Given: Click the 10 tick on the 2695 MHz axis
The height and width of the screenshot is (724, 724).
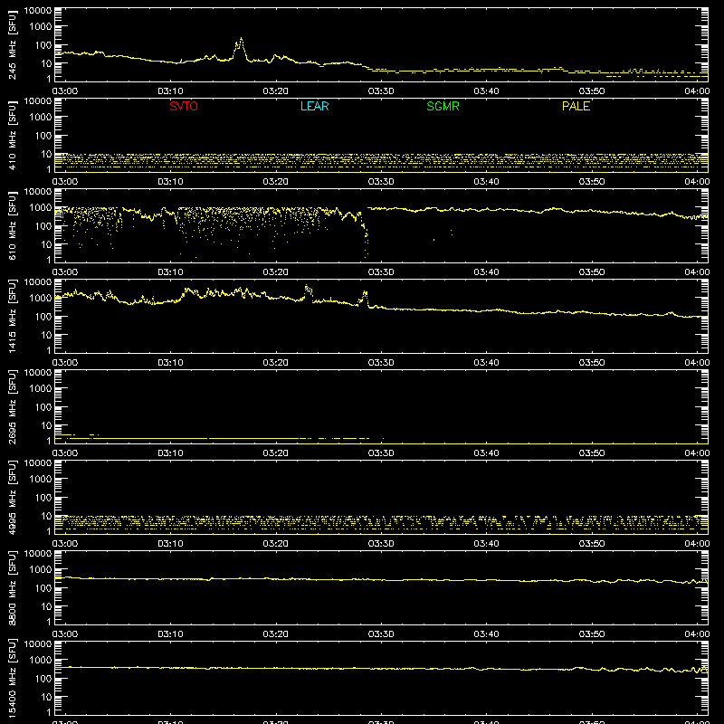Looking at the screenshot, I should pos(46,425).
